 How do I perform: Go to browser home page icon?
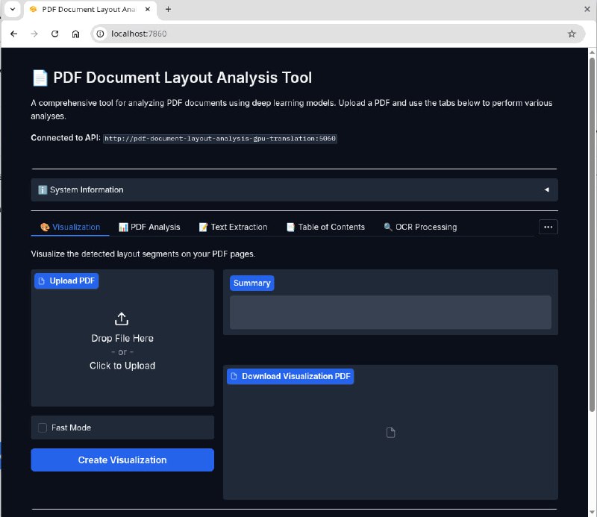tap(76, 34)
